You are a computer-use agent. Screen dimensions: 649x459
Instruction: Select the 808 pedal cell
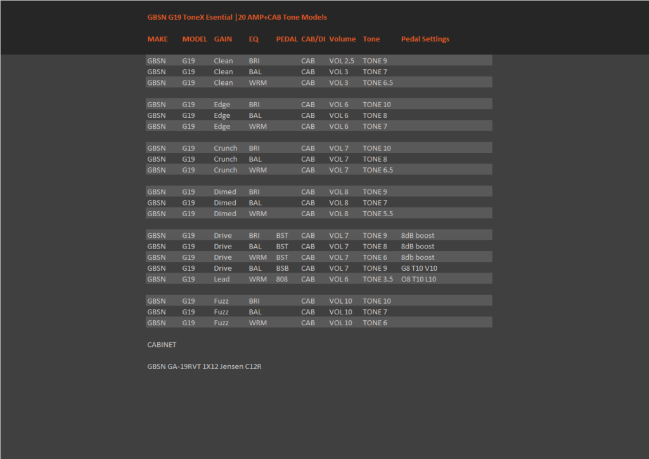pos(282,280)
